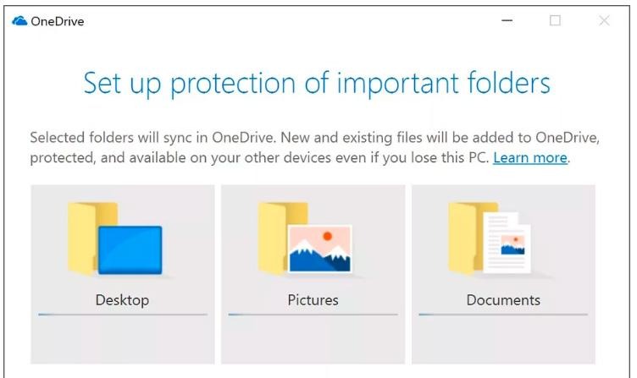This screenshot has height=378, width=637.
Task: Click the OneDrive title bar text
Action: click(58, 21)
